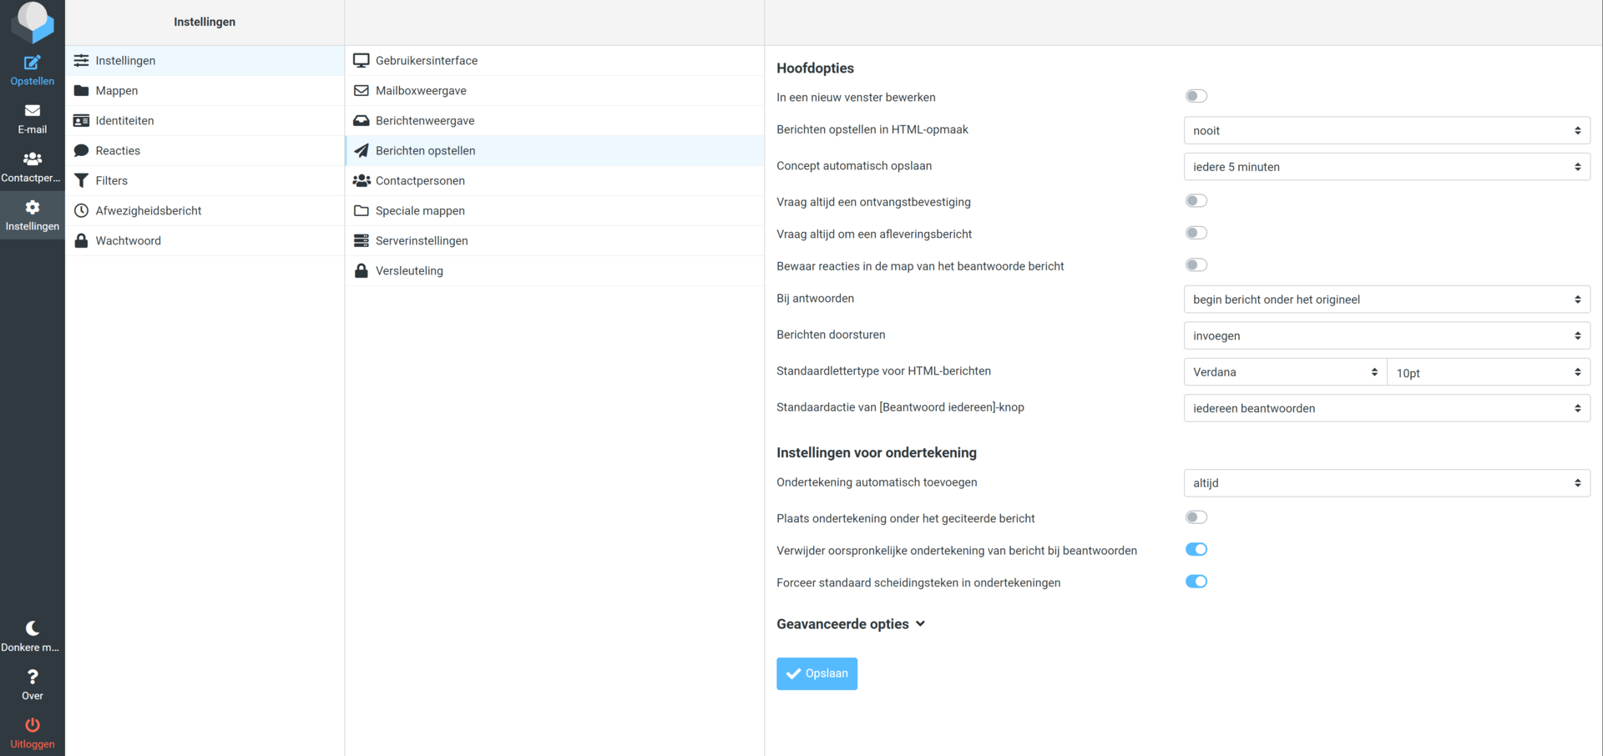This screenshot has height=756, width=1603.
Task: Disable 'Verwijder oorspronkelijke ondertekening' switch
Action: [x=1196, y=549]
